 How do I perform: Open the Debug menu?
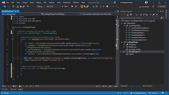coord(39,2)
